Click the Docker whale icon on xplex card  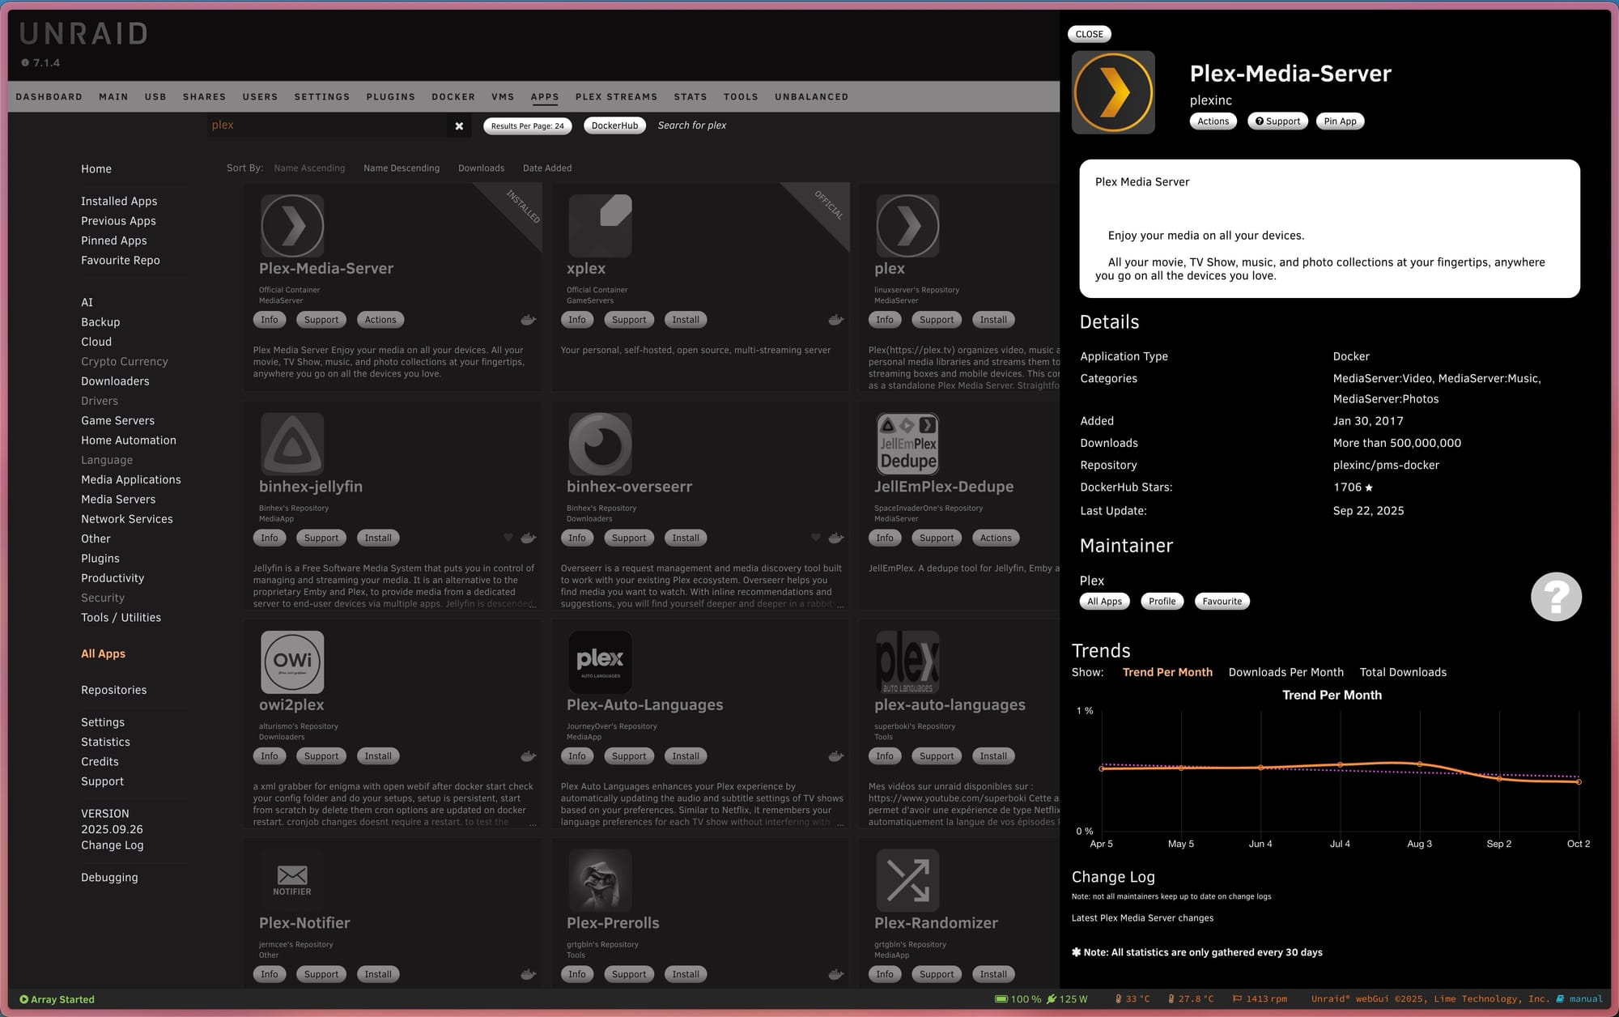coord(836,320)
